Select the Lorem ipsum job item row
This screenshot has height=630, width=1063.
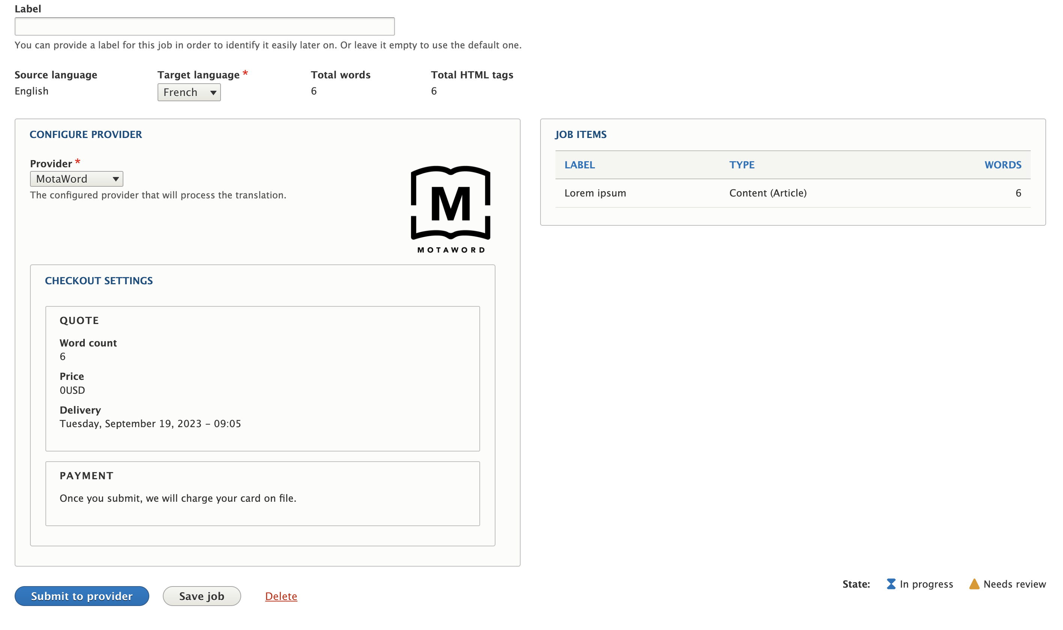click(x=595, y=193)
